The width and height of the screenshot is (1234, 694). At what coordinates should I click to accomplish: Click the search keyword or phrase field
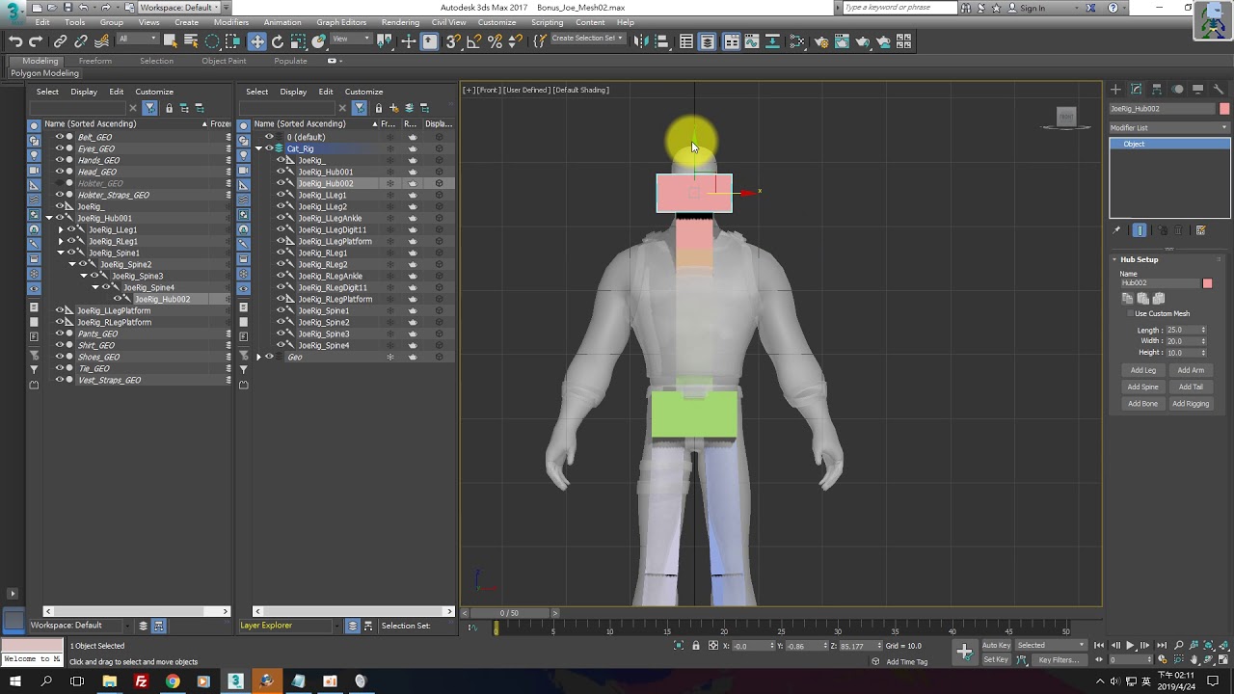(899, 8)
